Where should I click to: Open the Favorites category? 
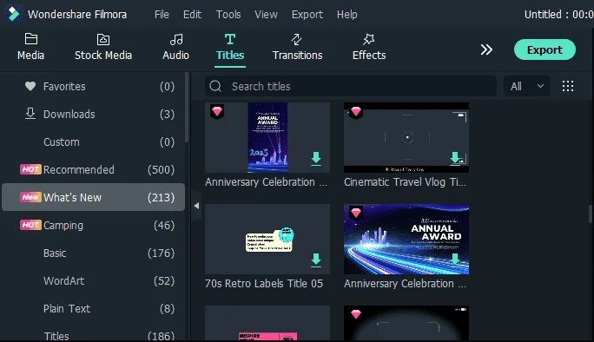click(93, 86)
